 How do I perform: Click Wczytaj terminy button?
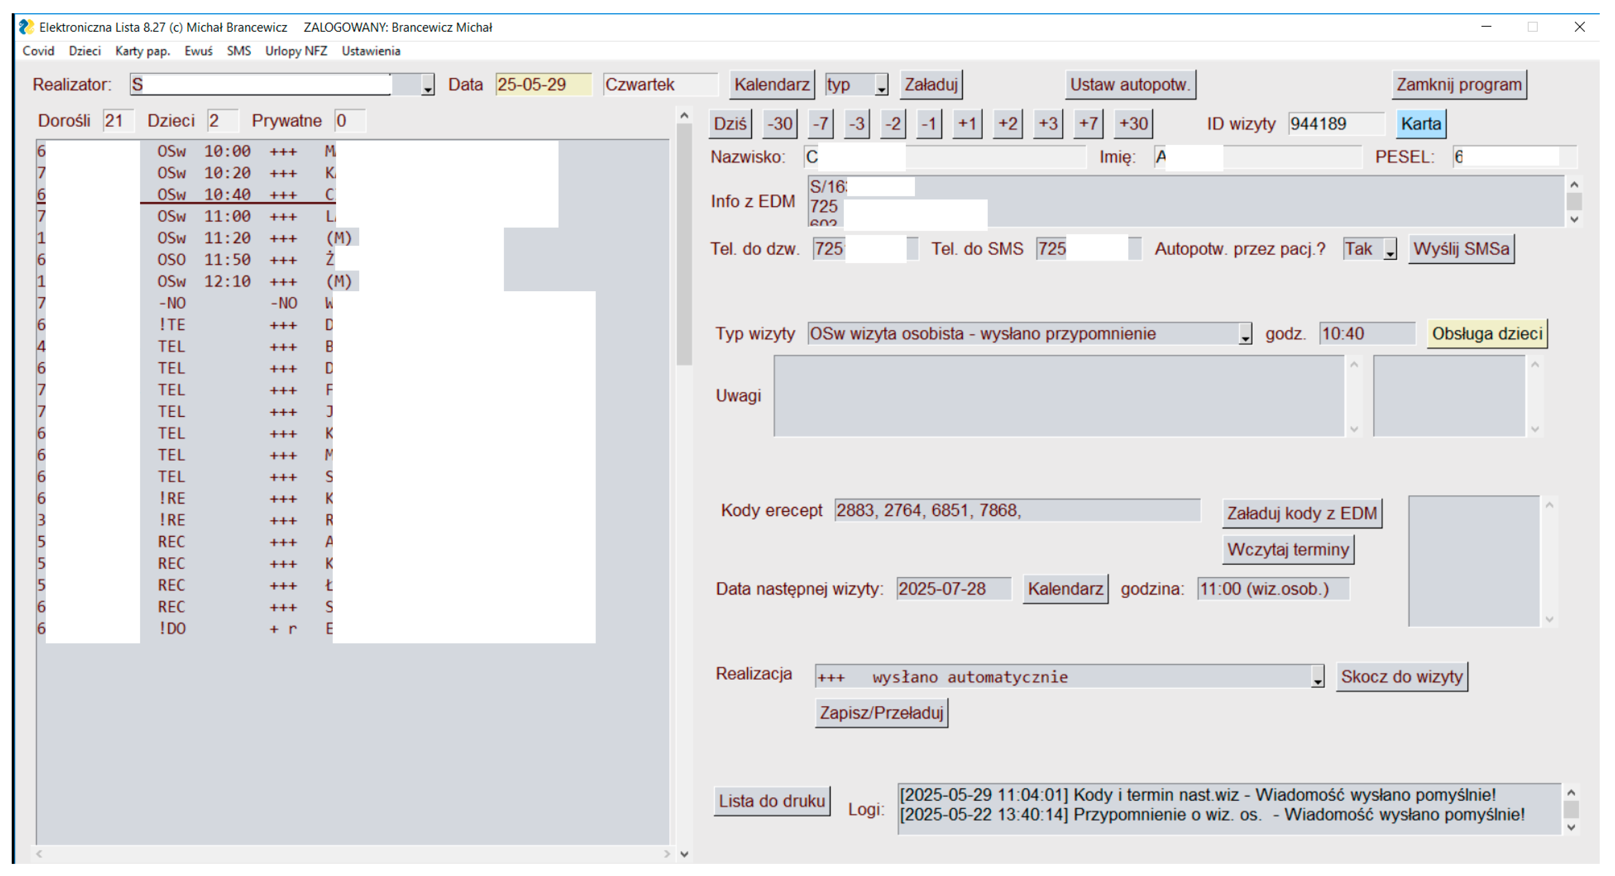point(1288,550)
